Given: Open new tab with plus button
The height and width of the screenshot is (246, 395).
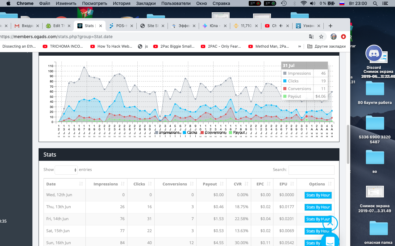Looking at the screenshot, I should 331,26.
